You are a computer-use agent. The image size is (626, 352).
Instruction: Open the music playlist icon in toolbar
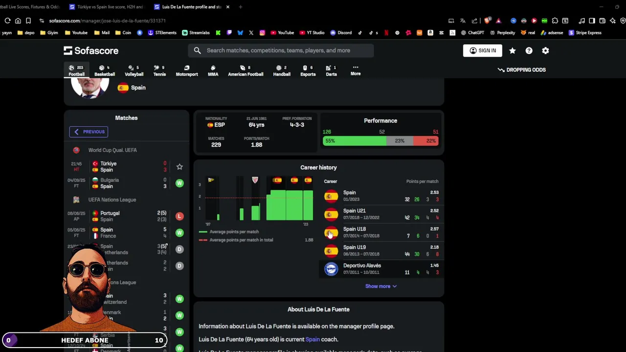click(x=581, y=21)
